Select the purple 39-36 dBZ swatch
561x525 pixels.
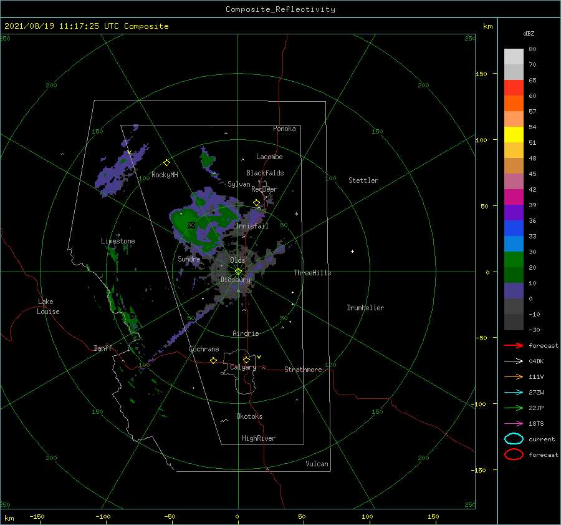tap(514, 212)
